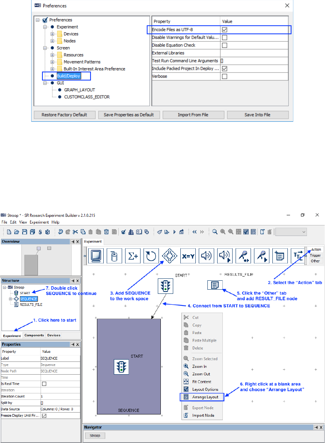Collapse the GUI branch in Preferences tree
The width and height of the screenshot is (325, 443).
(x=45, y=83)
